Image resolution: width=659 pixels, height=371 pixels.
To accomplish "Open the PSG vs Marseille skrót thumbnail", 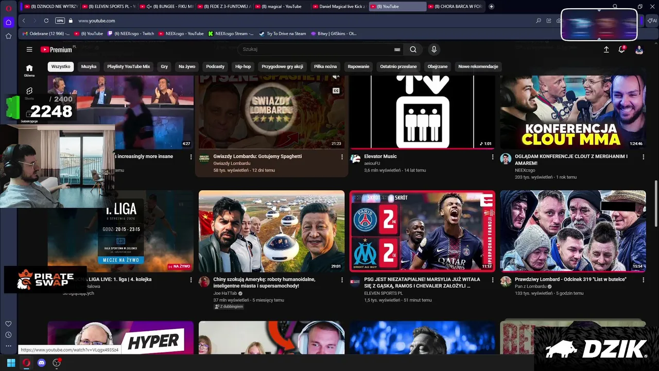I will point(422,231).
